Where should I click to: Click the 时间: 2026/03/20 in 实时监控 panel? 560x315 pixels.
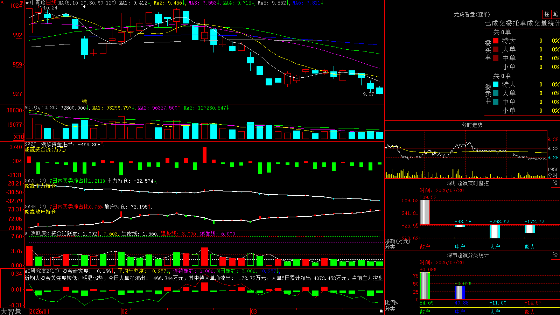tap(442, 190)
